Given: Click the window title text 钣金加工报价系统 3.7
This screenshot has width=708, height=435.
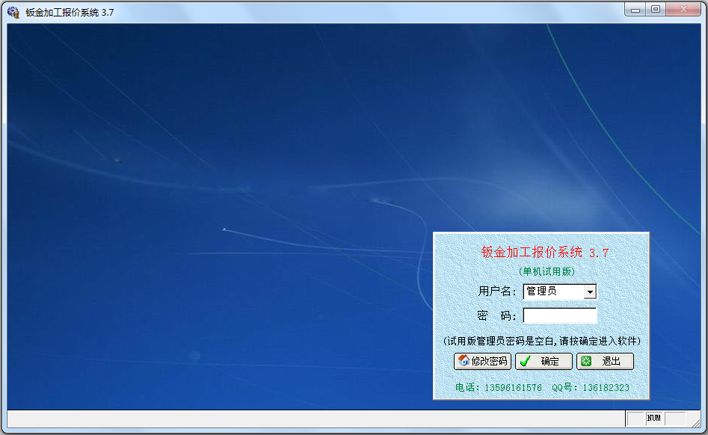Looking at the screenshot, I should pyautogui.click(x=70, y=12).
